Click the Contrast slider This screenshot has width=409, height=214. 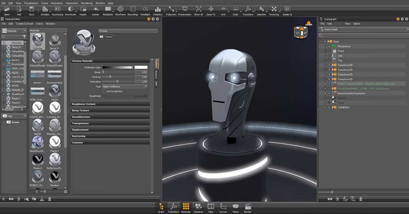point(118,77)
